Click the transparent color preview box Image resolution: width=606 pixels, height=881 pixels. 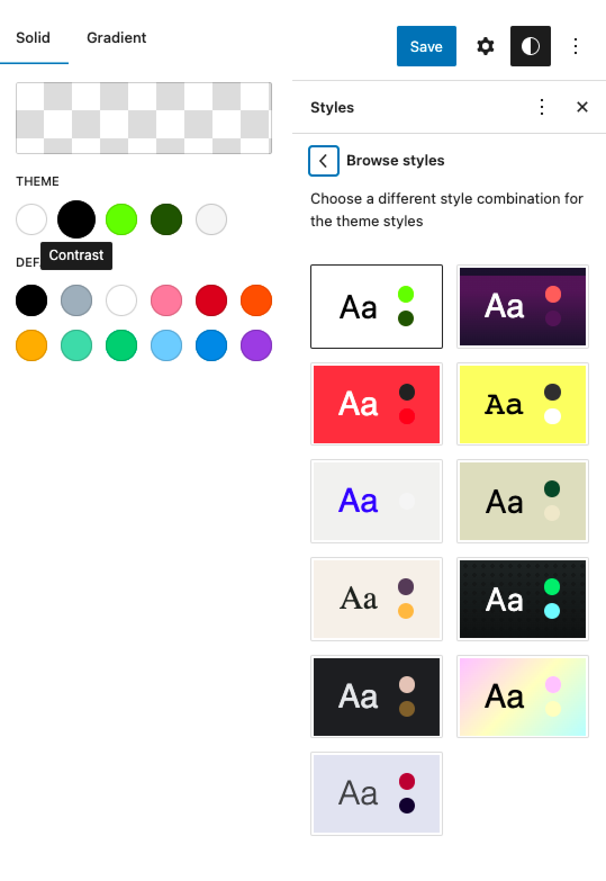tap(144, 118)
